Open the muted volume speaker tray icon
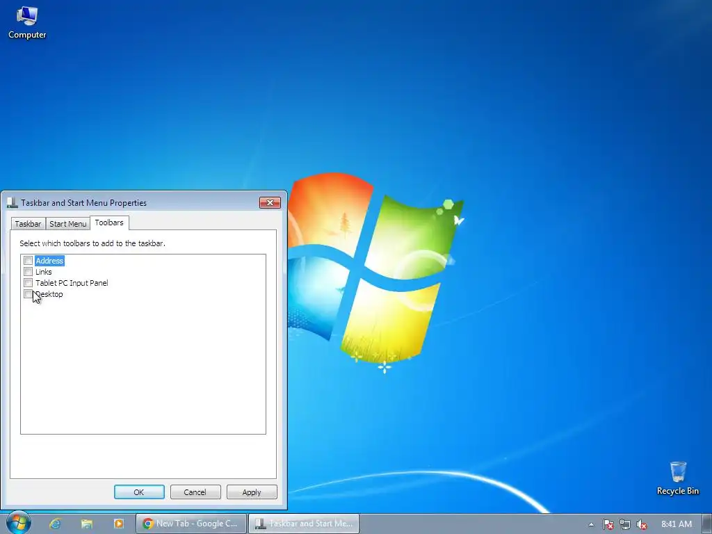 coord(641,524)
